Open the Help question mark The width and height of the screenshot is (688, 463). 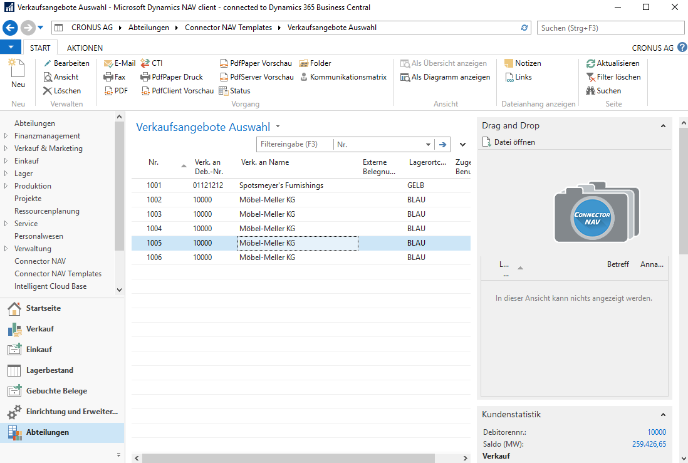tap(682, 48)
